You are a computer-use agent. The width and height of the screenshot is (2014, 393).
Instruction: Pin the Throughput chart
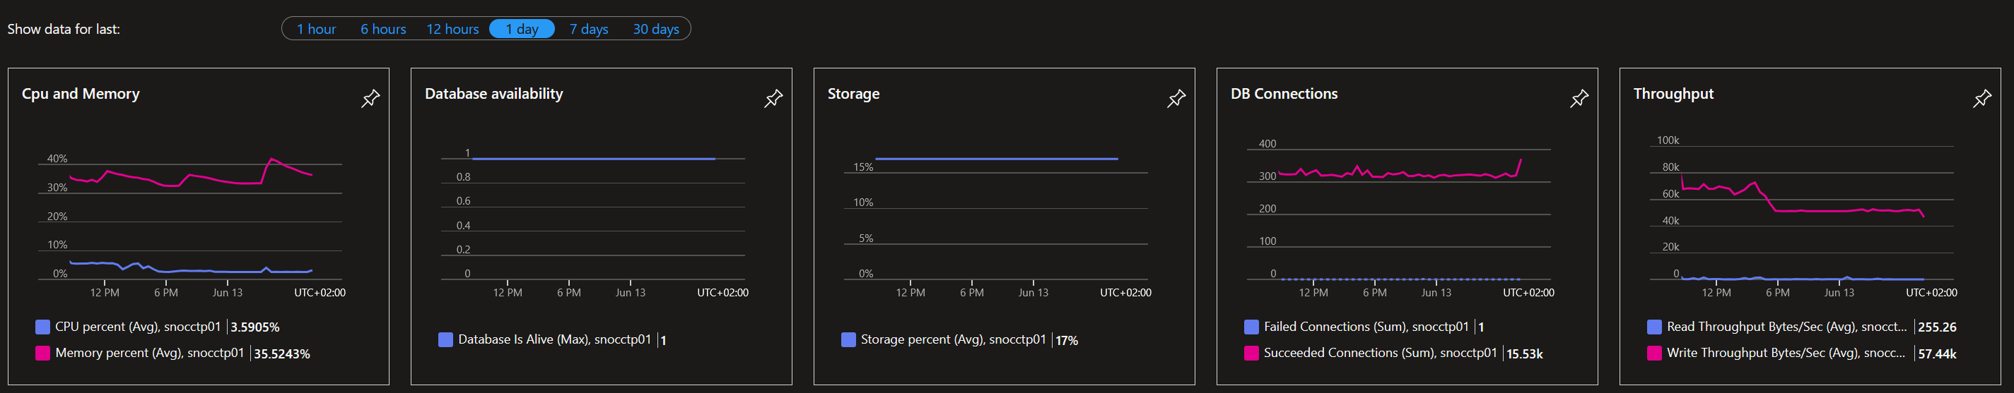pos(1982,98)
